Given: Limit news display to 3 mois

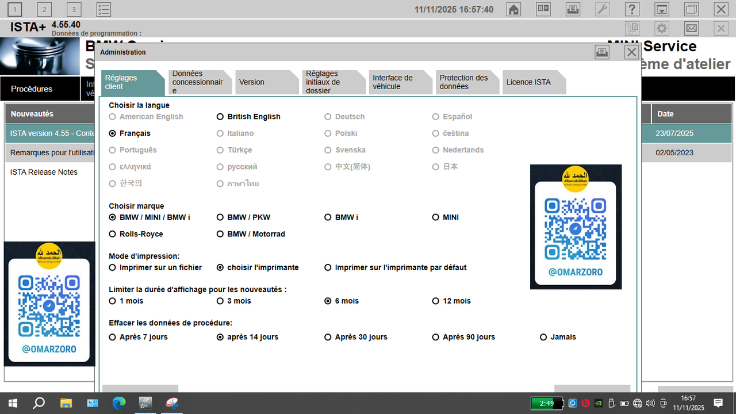Looking at the screenshot, I should (x=234, y=301).
